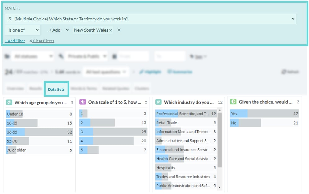Open the blurred Private & Public dropdown
The image size is (309, 194).
(x=86, y=56)
